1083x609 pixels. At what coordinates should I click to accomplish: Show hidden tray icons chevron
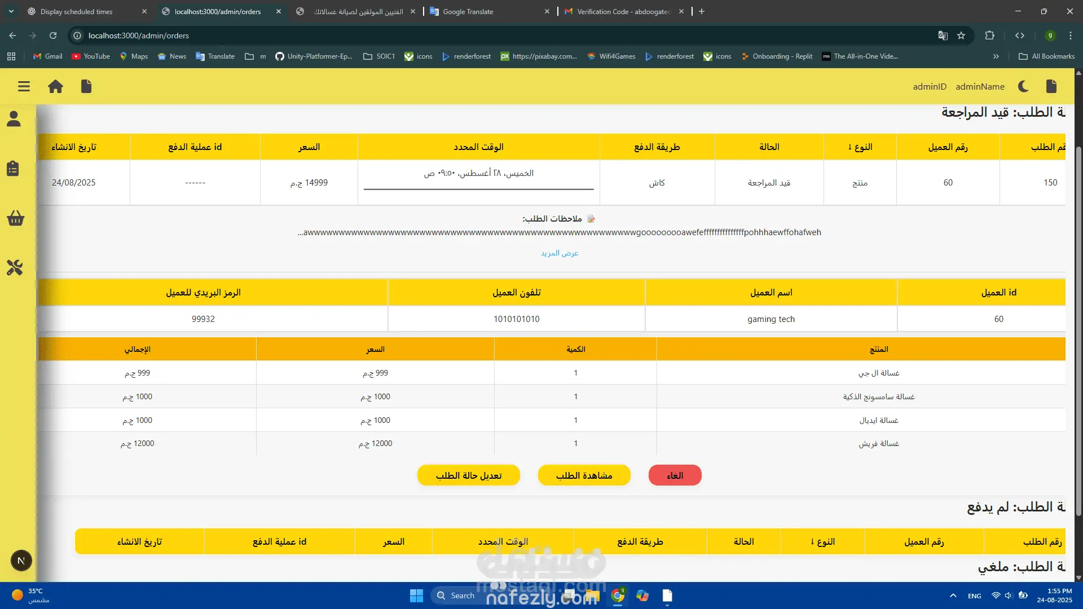pos(953,595)
